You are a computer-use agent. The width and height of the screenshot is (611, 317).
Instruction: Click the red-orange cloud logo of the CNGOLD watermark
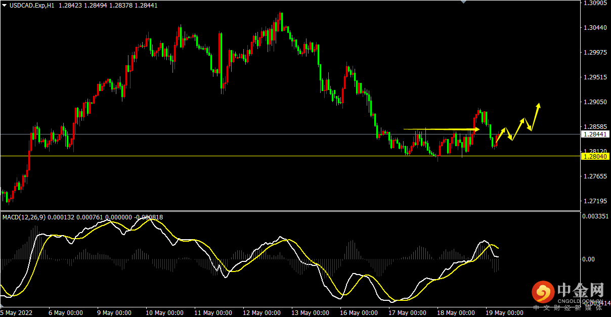tap(543, 292)
